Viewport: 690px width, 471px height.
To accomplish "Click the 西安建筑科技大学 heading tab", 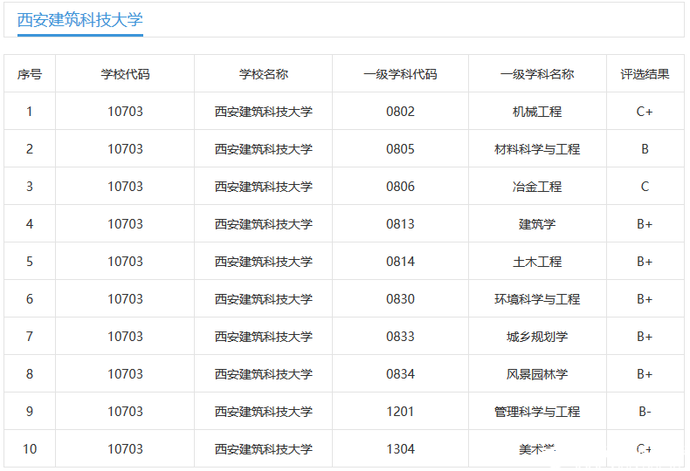I will point(80,20).
